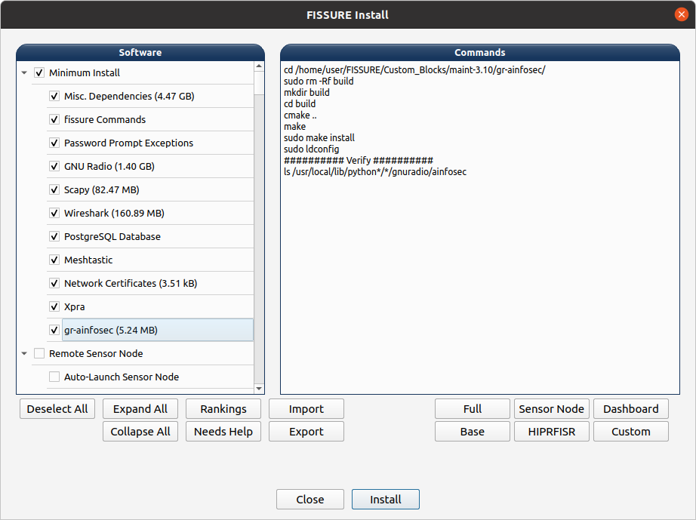Uncheck PostgreSQL Database checkbox
The width and height of the screenshot is (696, 520).
[x=54, y=236]
